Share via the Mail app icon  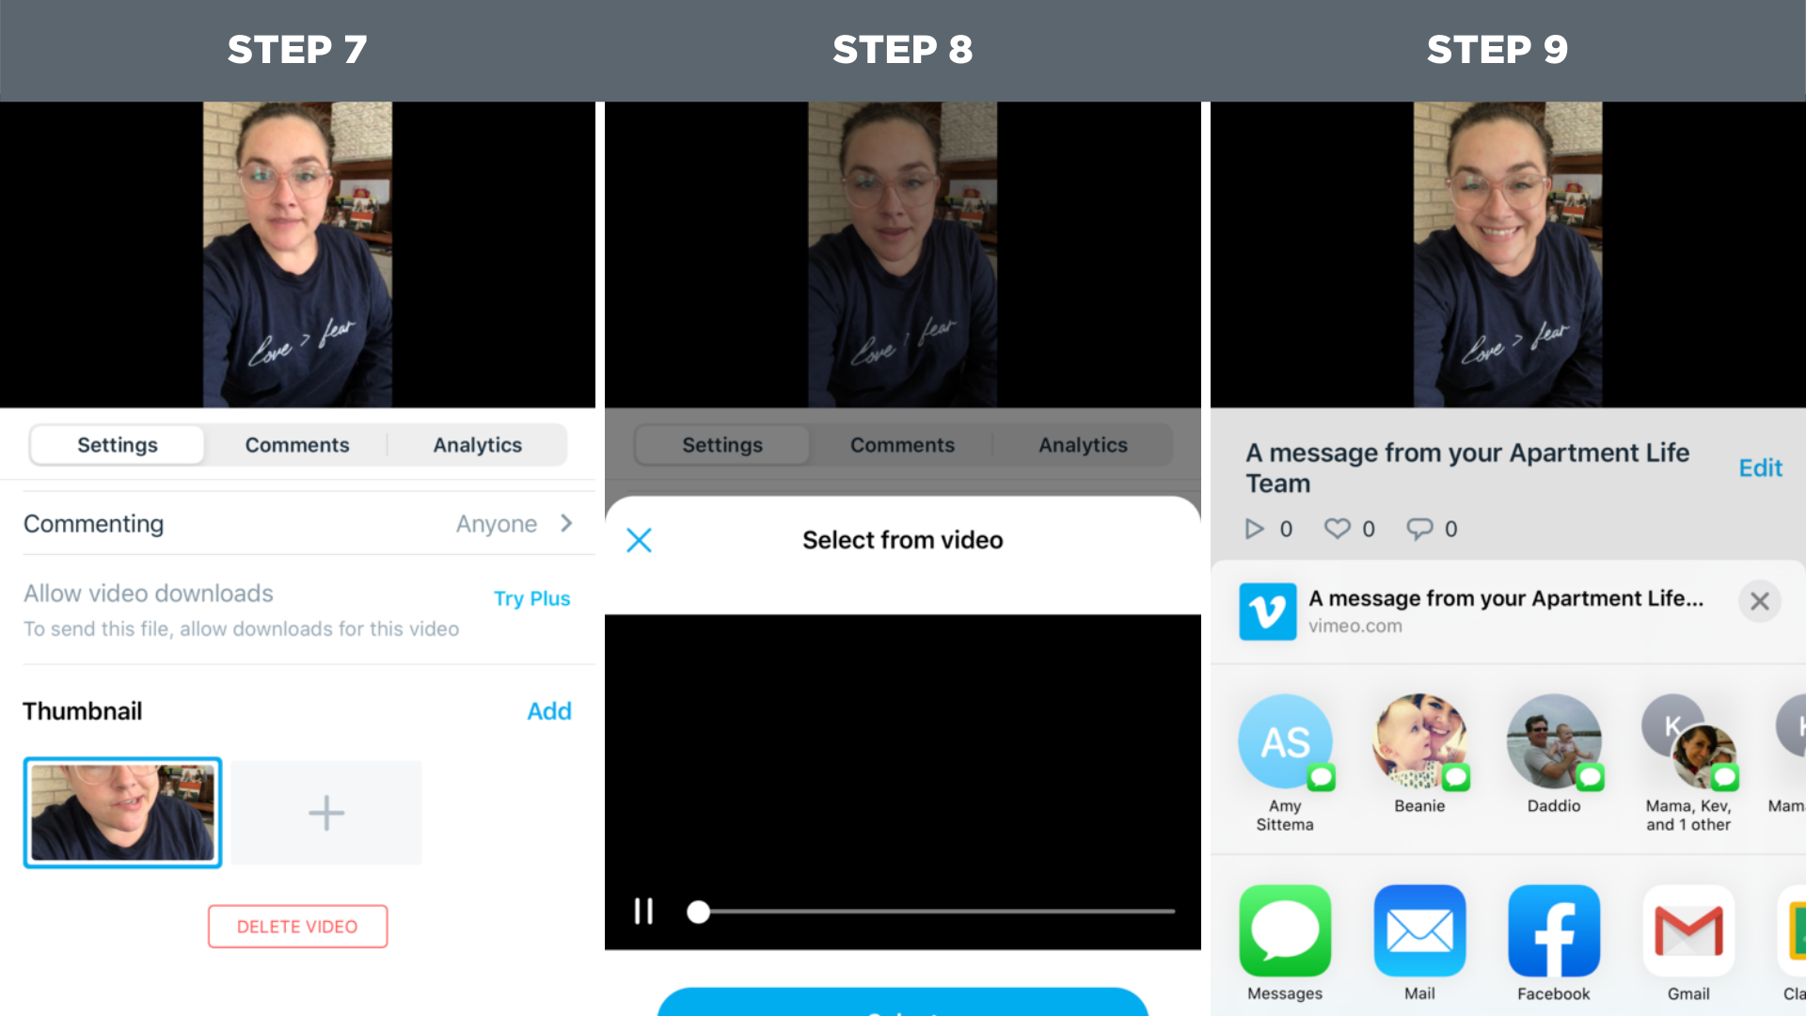(x=1419, y=930)
